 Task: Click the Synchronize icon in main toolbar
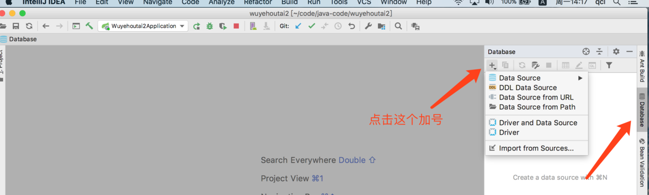pos(29,26)
